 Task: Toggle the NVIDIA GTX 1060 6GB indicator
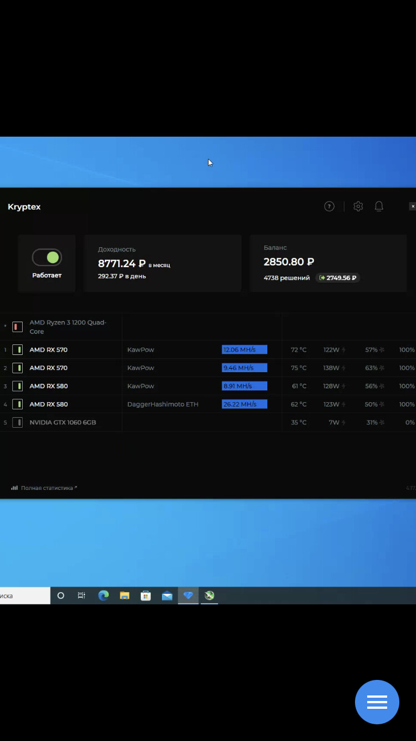coord(18,422)
